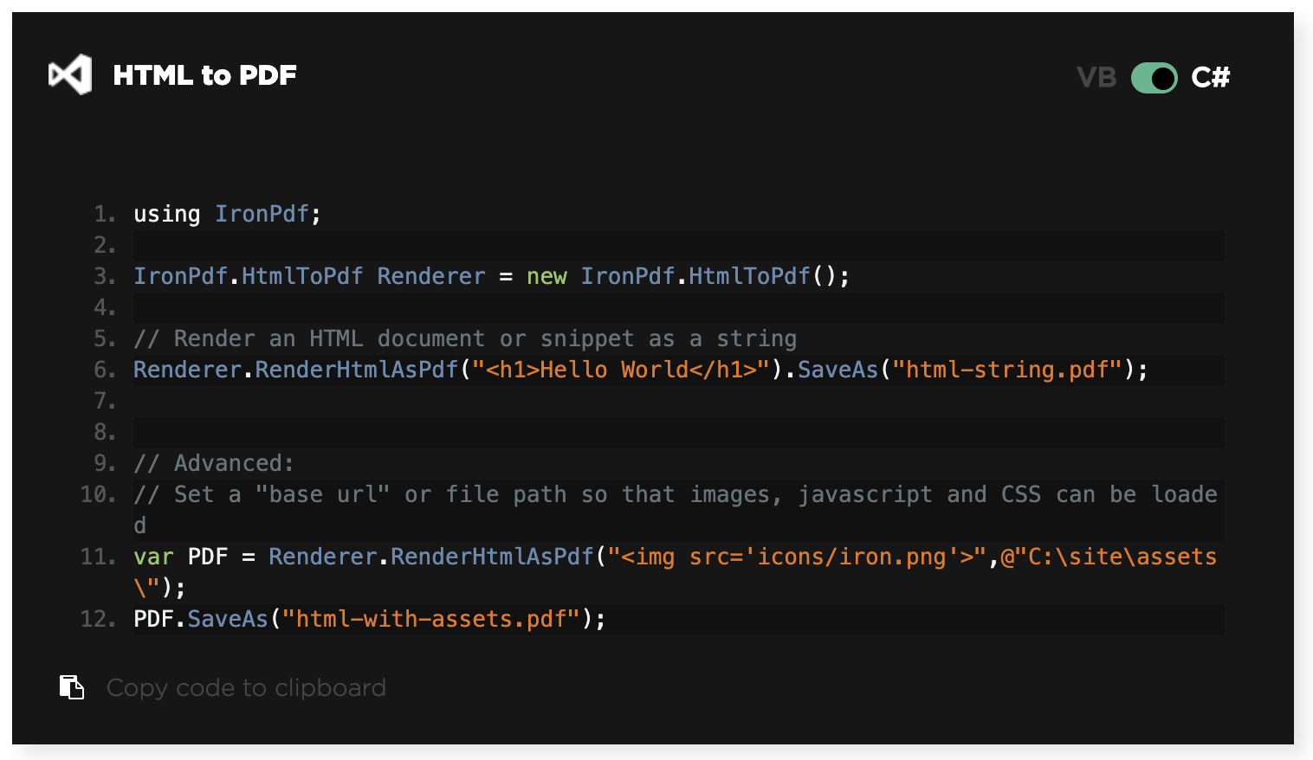Click the 'new' keyword on line 3
Screen dimensions: 1313x760
coord(547,276)
